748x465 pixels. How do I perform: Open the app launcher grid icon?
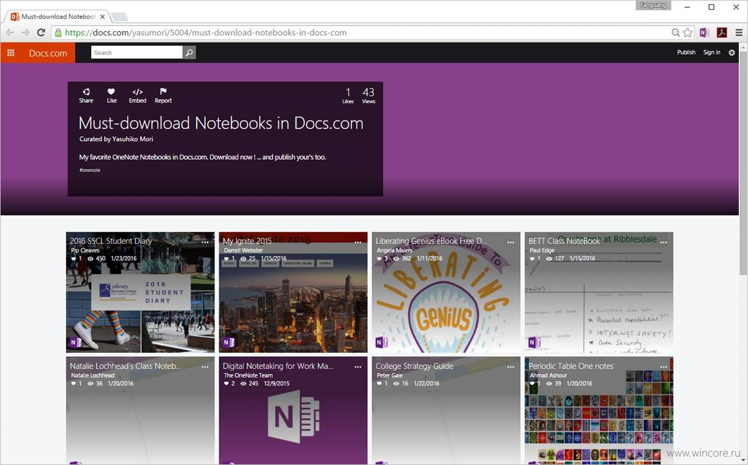pos(11,53)
